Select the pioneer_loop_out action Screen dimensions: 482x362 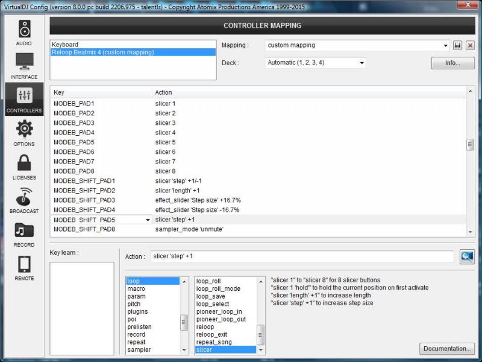(225, 319)
